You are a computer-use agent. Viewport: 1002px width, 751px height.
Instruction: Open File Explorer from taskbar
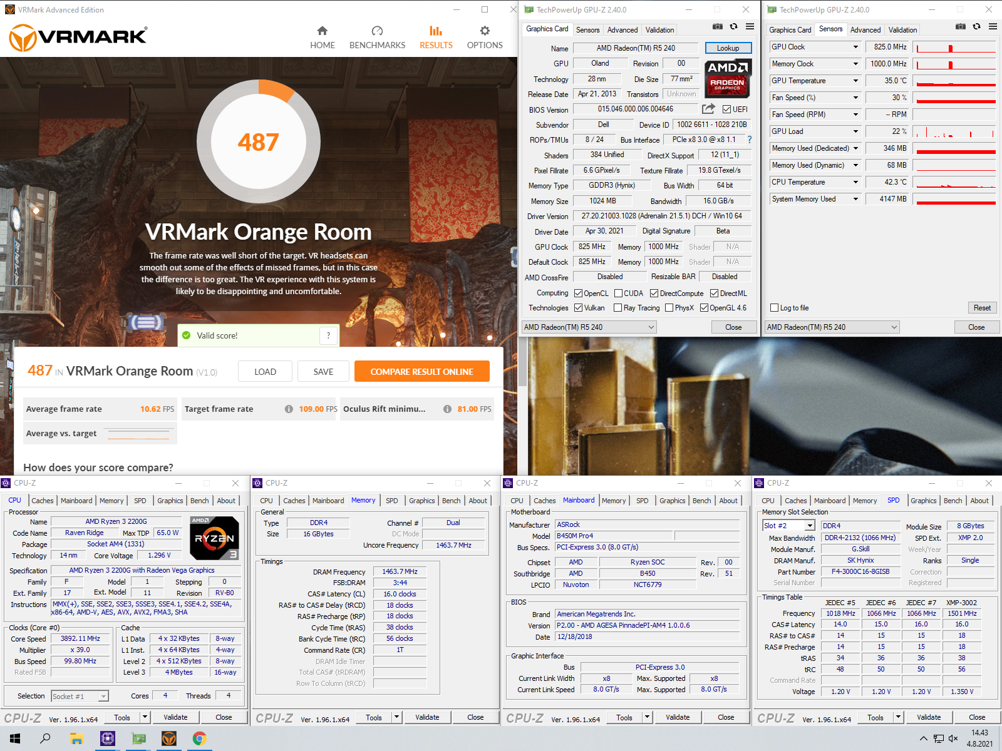click(76, 738)
